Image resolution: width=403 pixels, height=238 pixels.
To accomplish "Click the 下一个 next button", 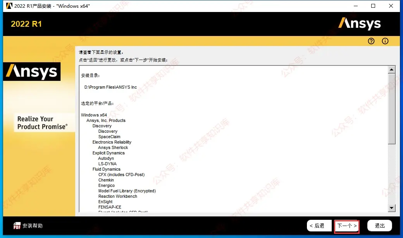I will pyautogui.click(x=347, y=226).
